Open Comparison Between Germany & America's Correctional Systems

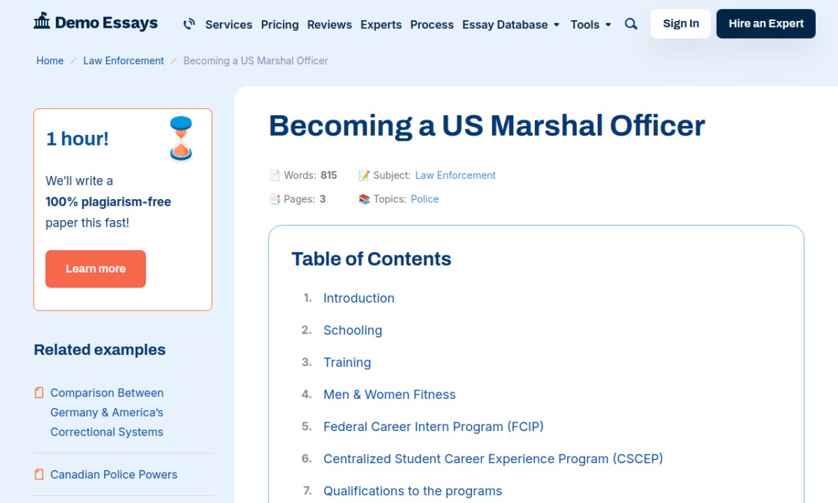pos(107,413)
